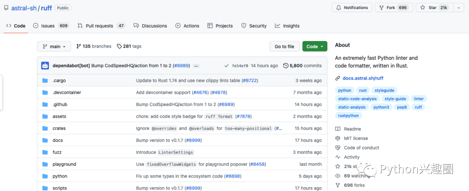The width and height of the screenshot is (469, 191).
Task: Open the Star lists dropdown arrow
Action: pyautogui.click(x=459, y=8)
